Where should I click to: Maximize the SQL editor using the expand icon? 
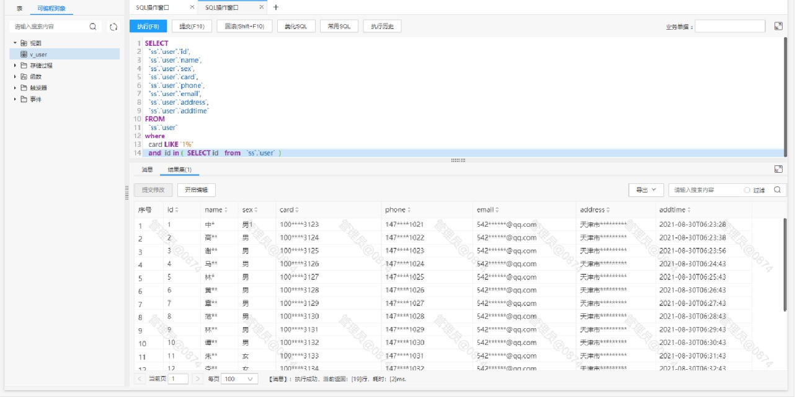pos(778,26)
